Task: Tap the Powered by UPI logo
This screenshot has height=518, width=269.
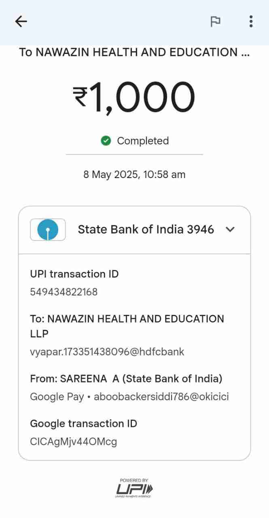Action: (x=134, y=488)
